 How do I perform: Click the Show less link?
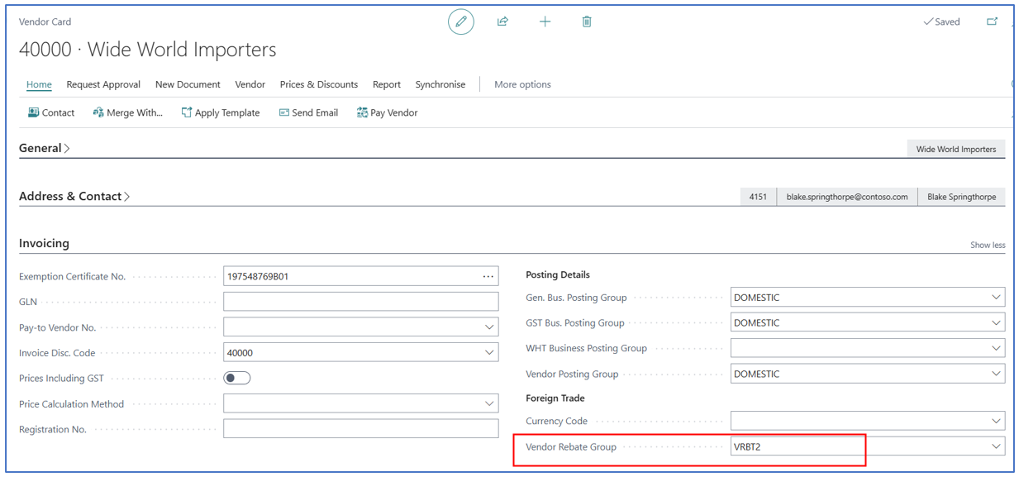pyautogui.click(x=987, y=245)
